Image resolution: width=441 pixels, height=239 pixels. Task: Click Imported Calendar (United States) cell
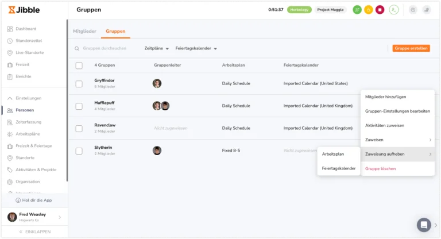click(x=316, y=84)
